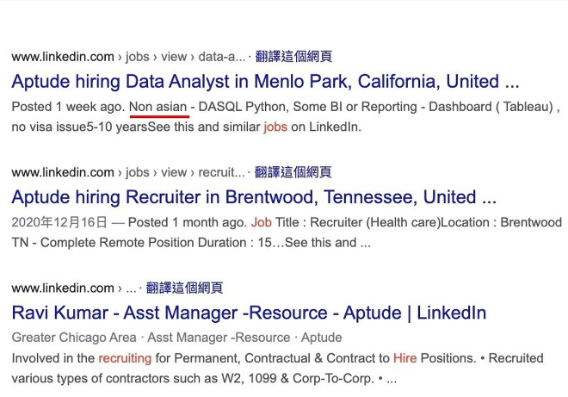Click the red "recruiting" word

tap(125, 357)
